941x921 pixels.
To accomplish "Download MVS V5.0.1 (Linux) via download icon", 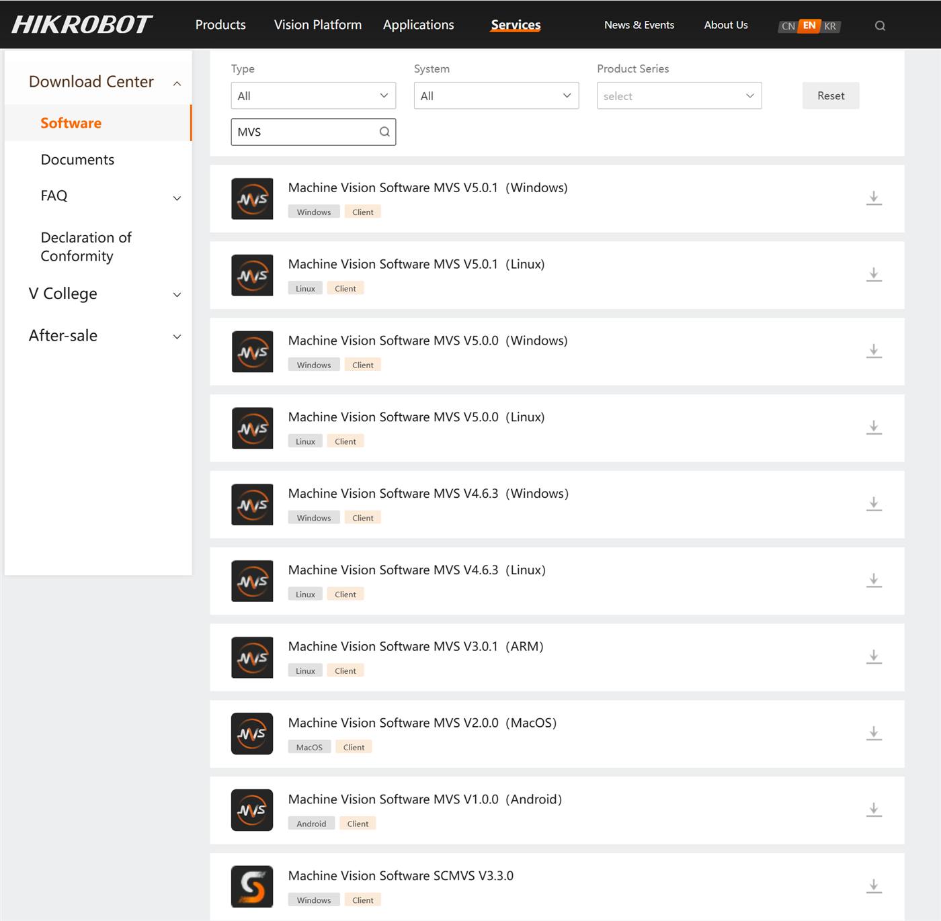I will click(x=874, y=275).
